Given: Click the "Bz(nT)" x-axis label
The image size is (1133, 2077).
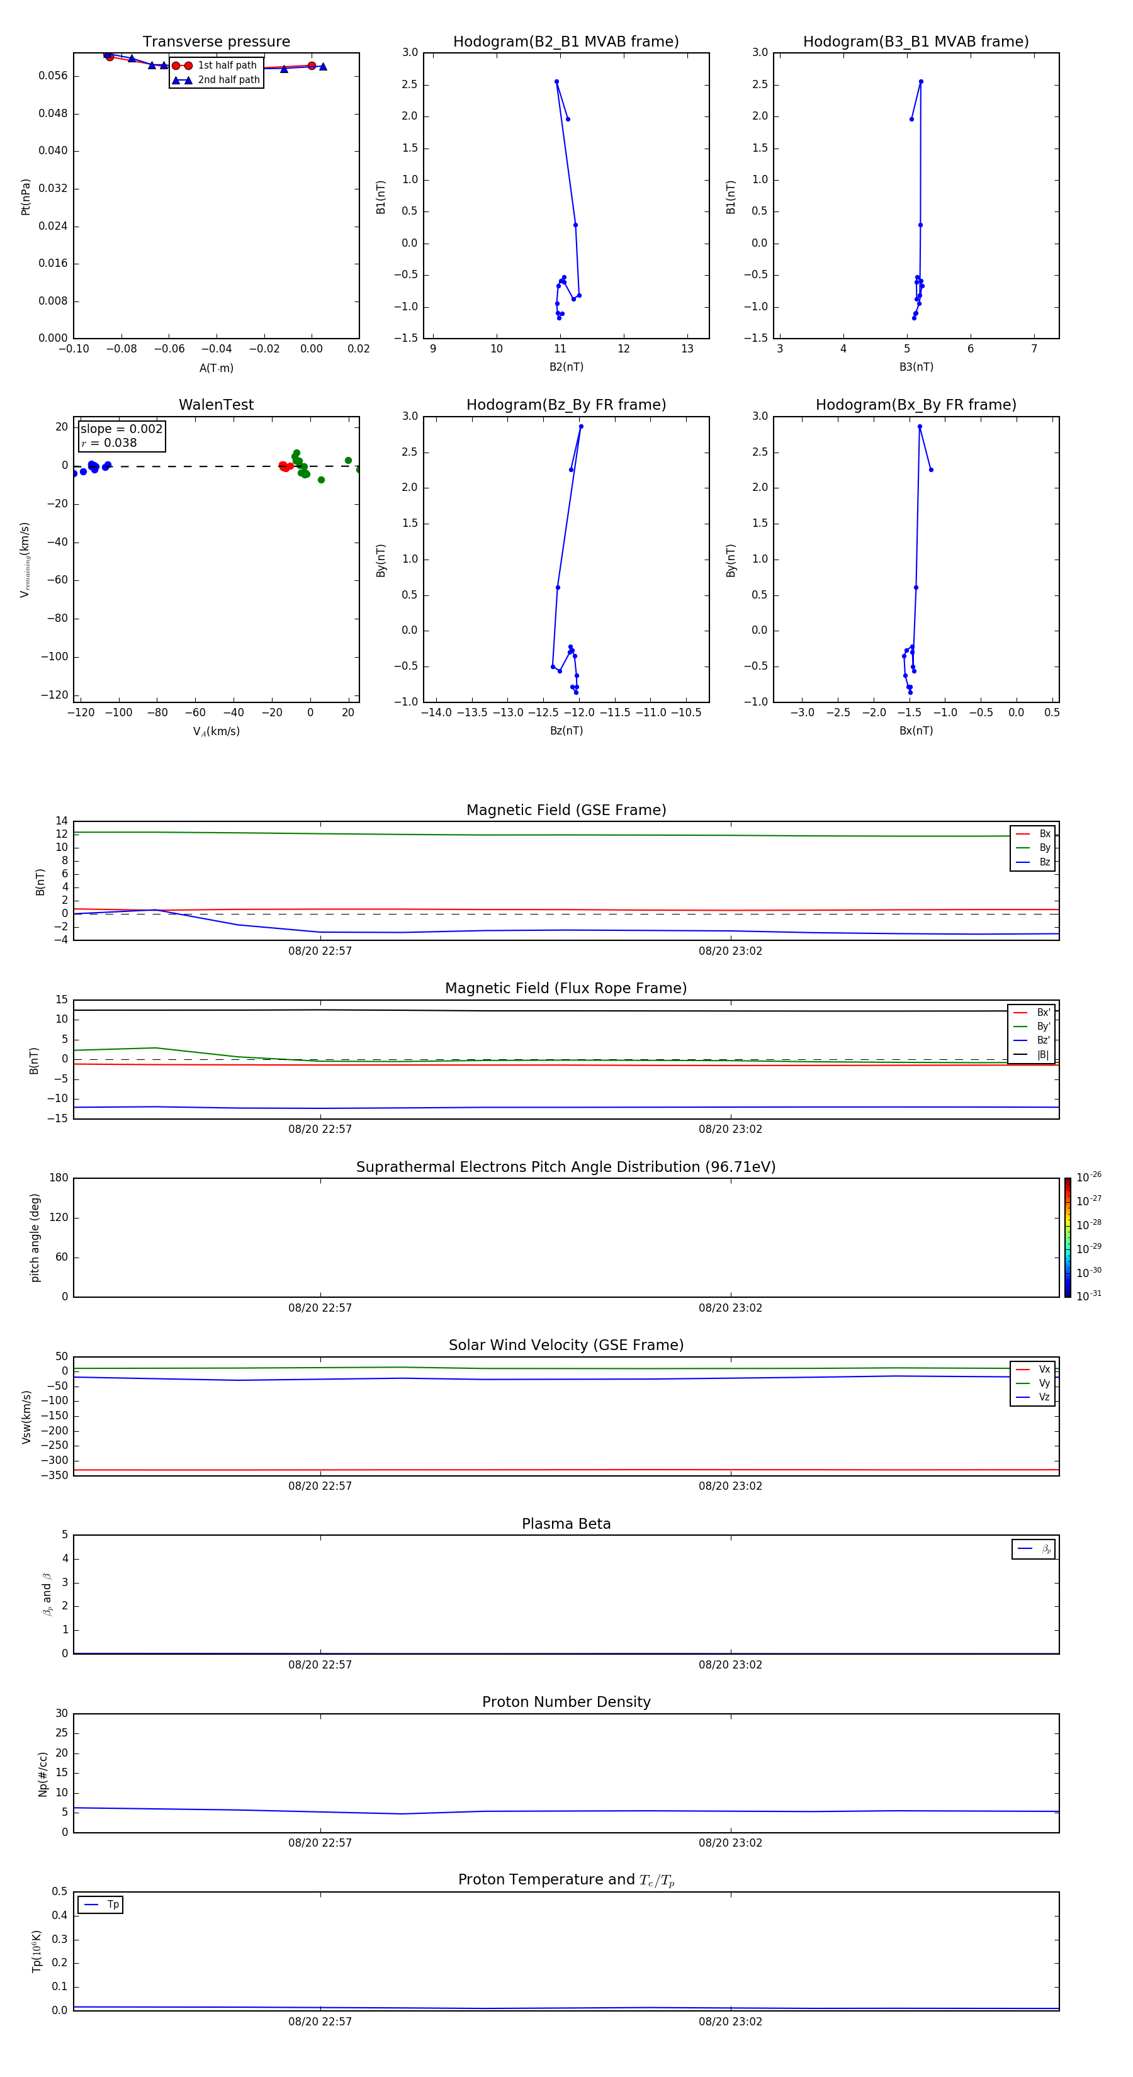Looking at the screenshot, I should coord(566,731).
